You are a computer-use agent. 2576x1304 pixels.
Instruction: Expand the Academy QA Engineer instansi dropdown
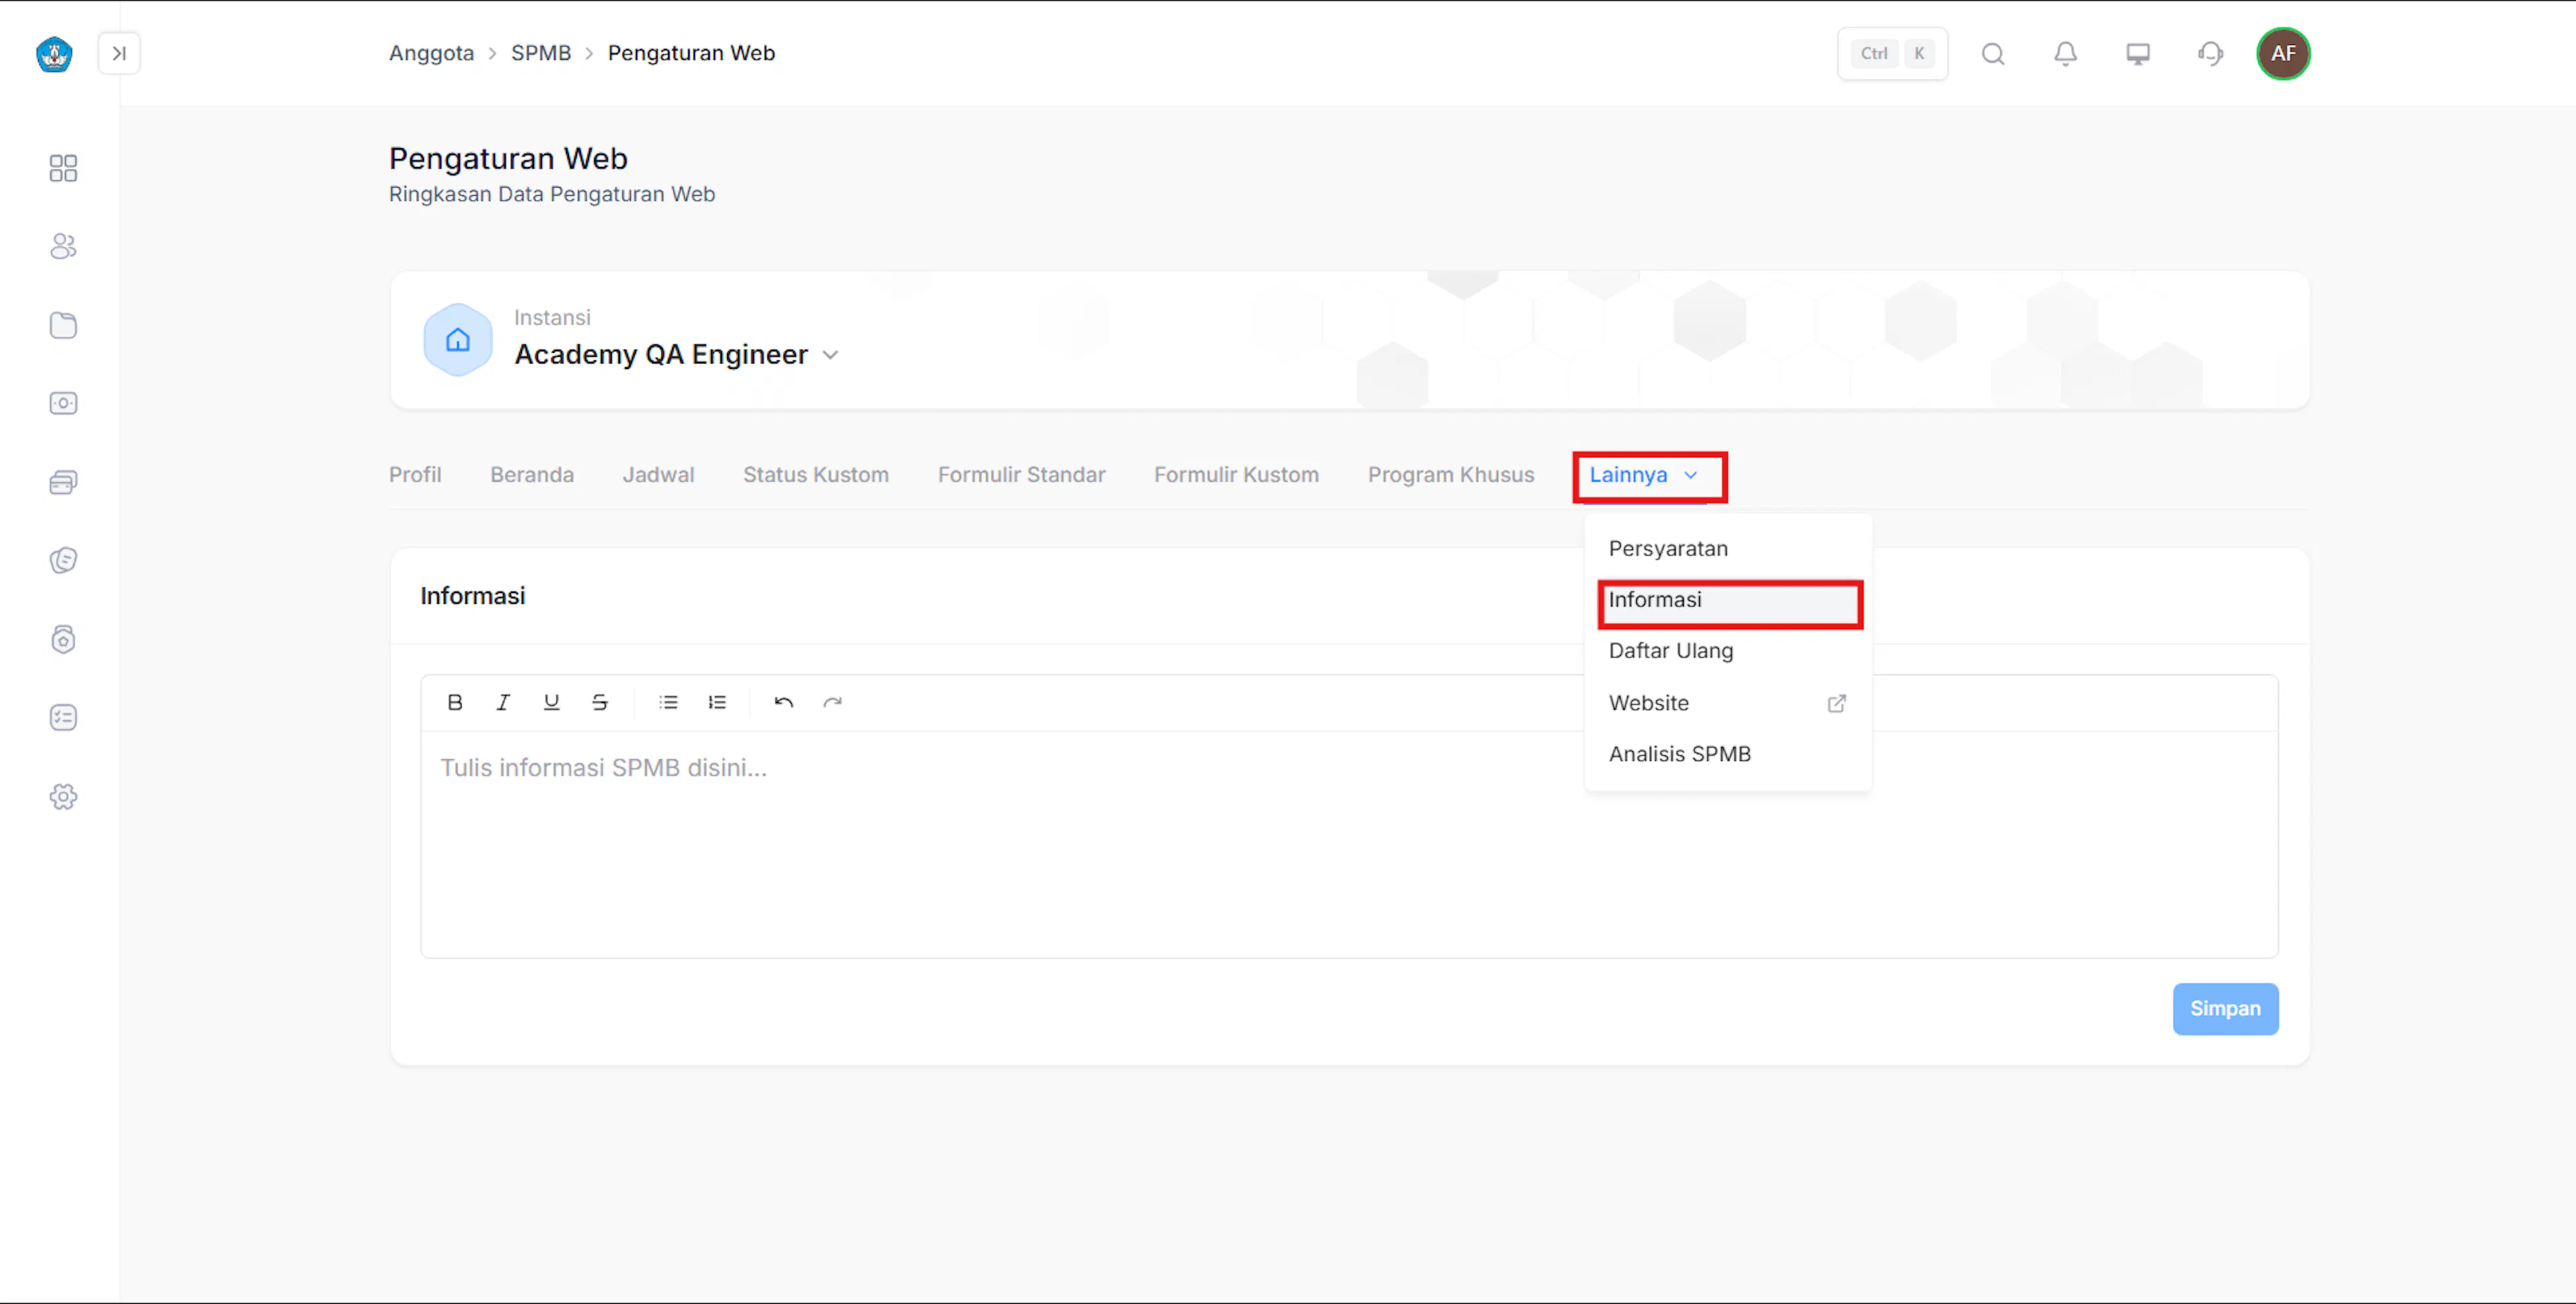(830, 355)
